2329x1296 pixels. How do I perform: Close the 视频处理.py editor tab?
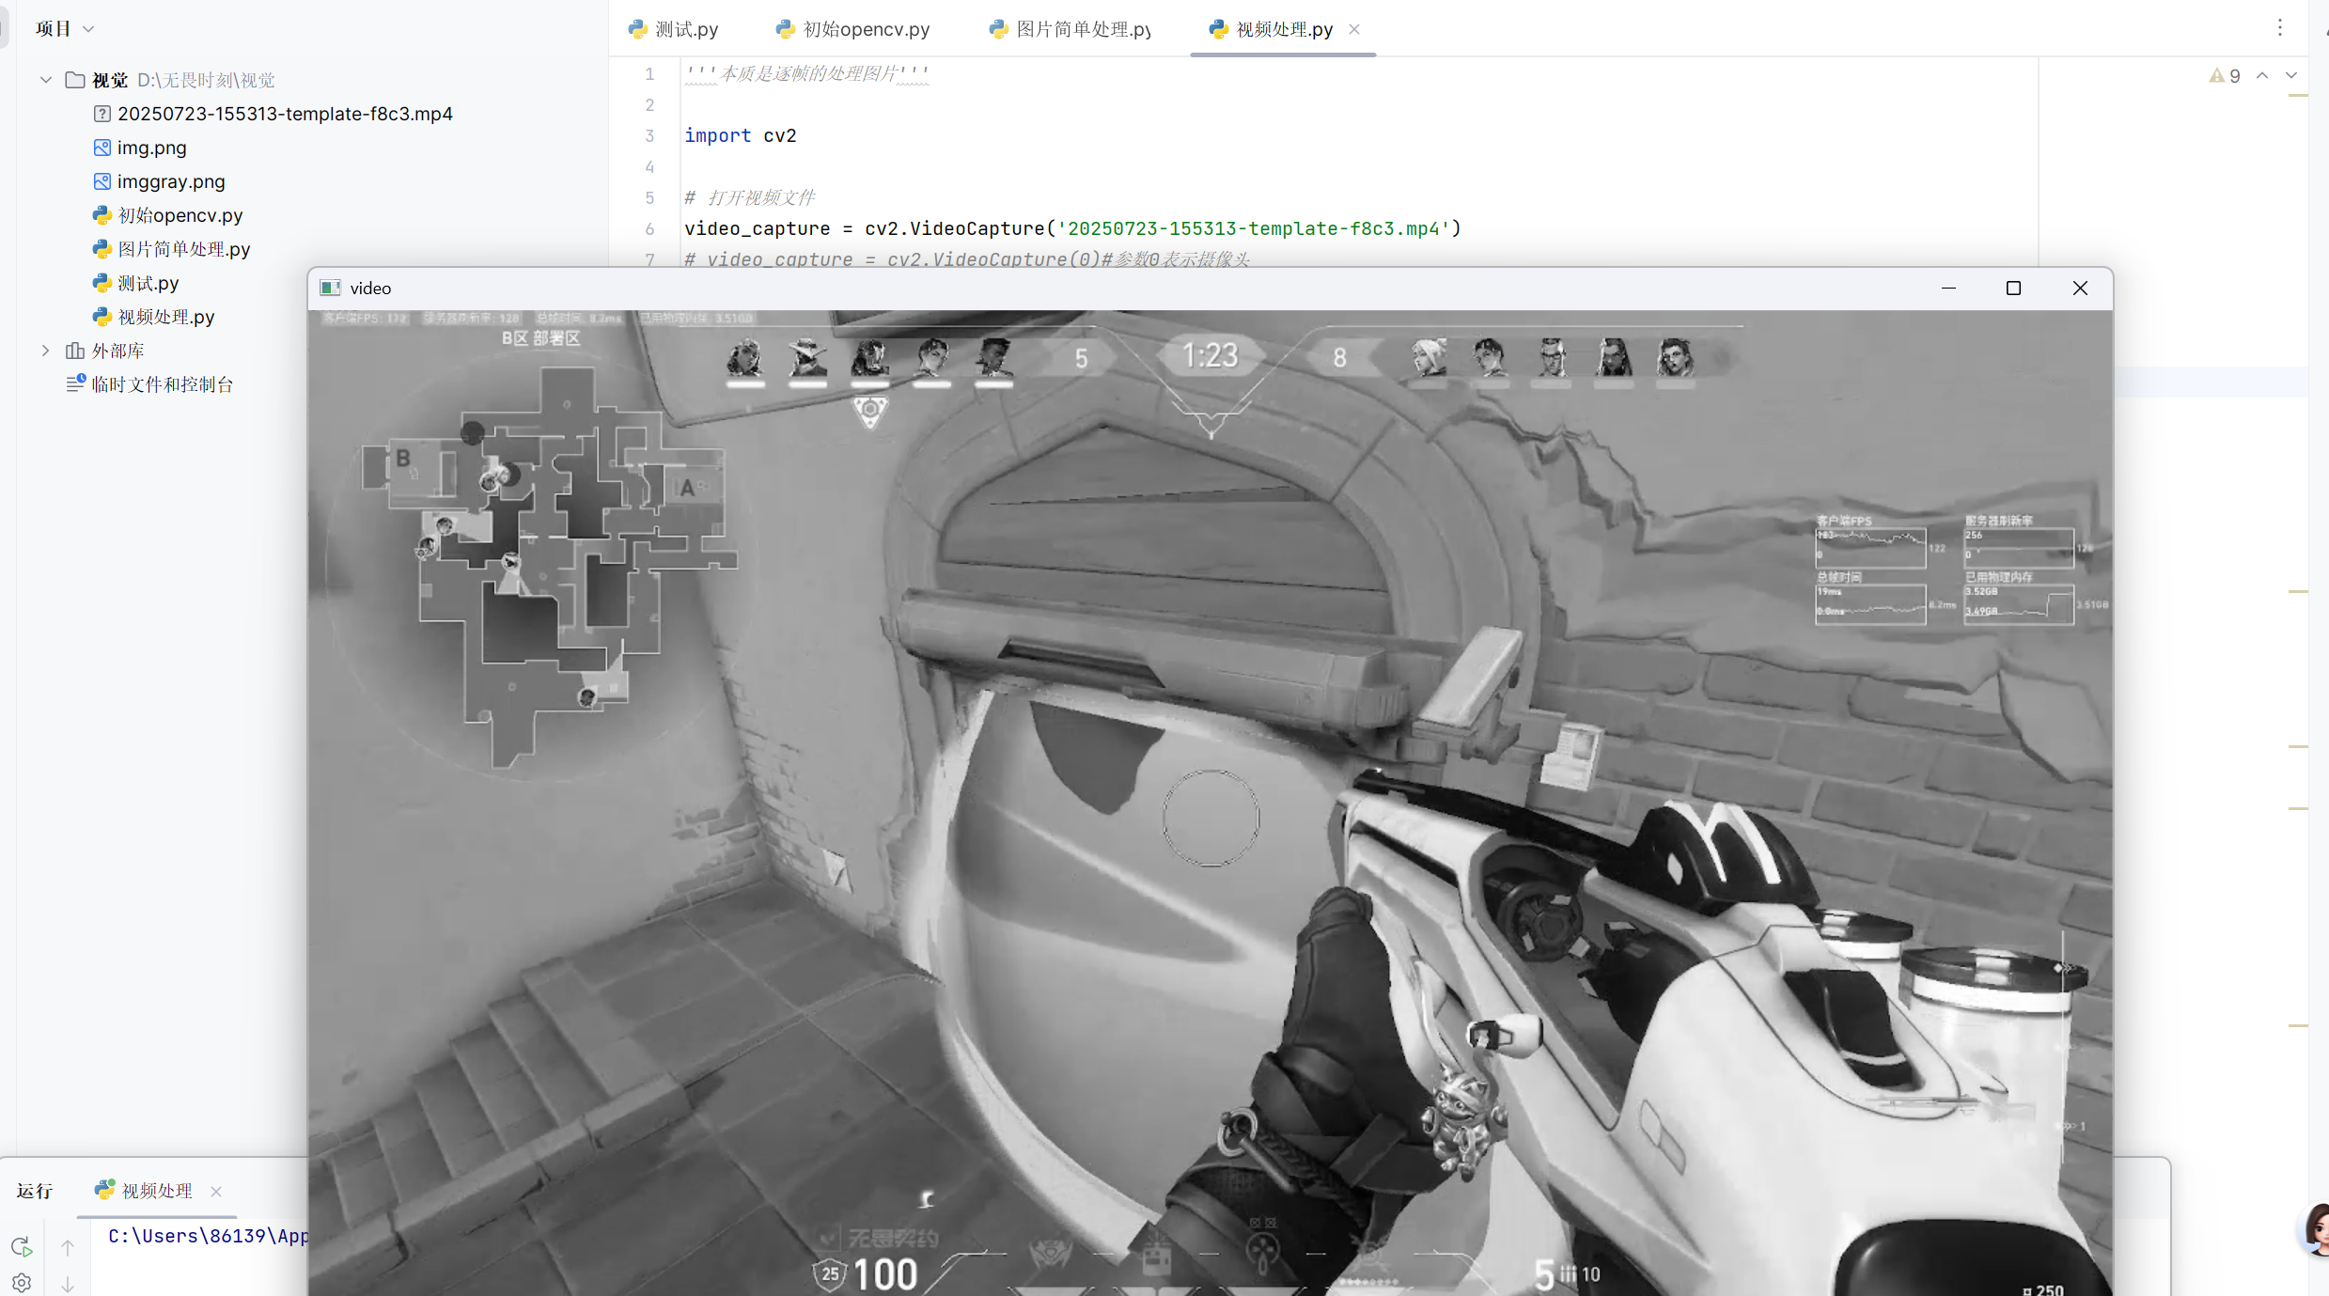tap(1354, 29)
